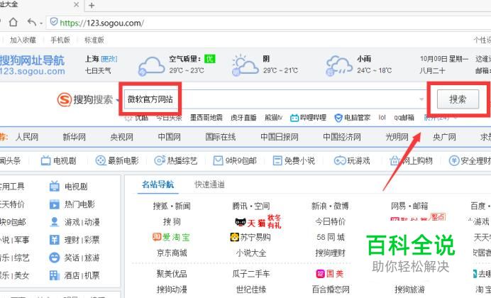491x298 pixels.
Task: Open 搜狐·新闻 site link
Action: pos(172,206)
